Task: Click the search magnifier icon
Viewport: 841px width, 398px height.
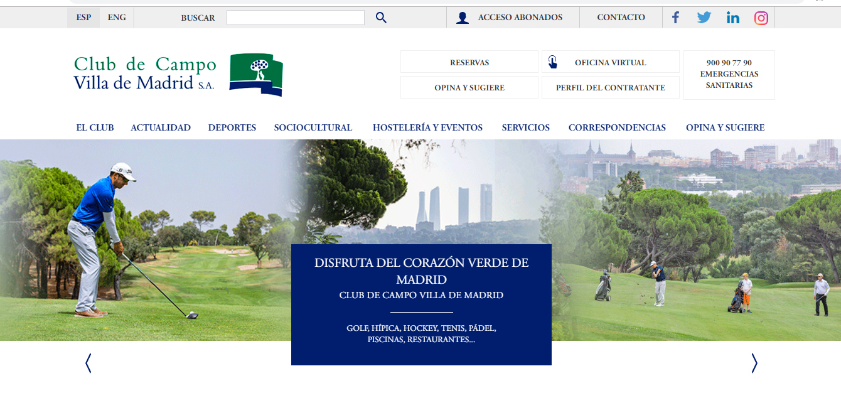Action: [x=381, y=18]
